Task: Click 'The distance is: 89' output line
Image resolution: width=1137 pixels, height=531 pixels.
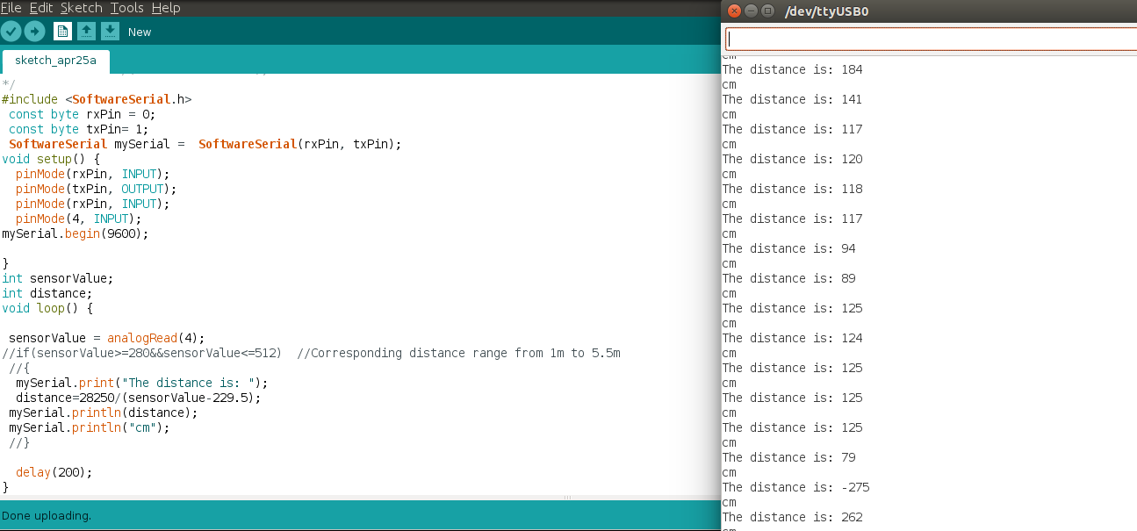Action: (x=788, y=278)
